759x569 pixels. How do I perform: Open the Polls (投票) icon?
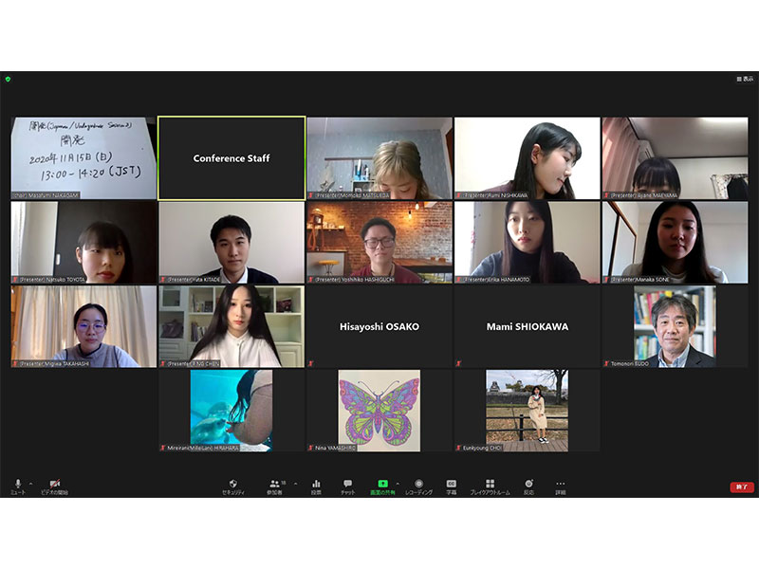(x=316, y=486)
